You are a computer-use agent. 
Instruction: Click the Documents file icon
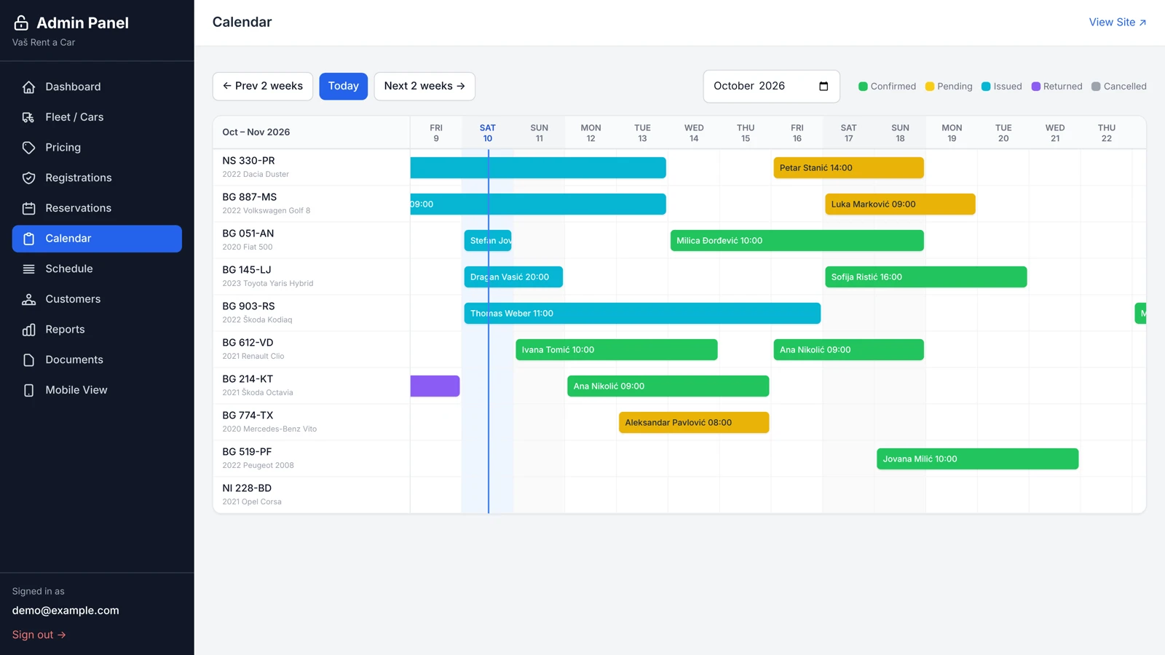pos(28,360)
